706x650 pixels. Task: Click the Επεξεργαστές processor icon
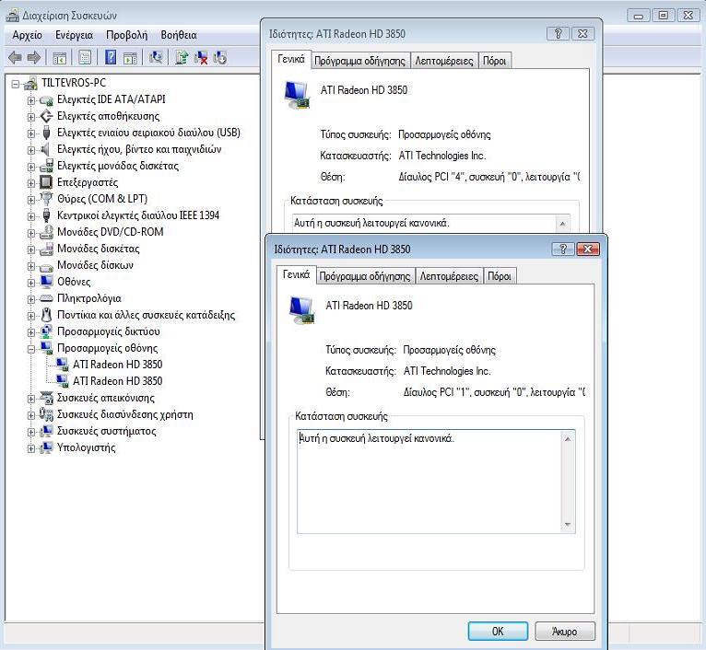pyautogui.click(x=46, y=182)
